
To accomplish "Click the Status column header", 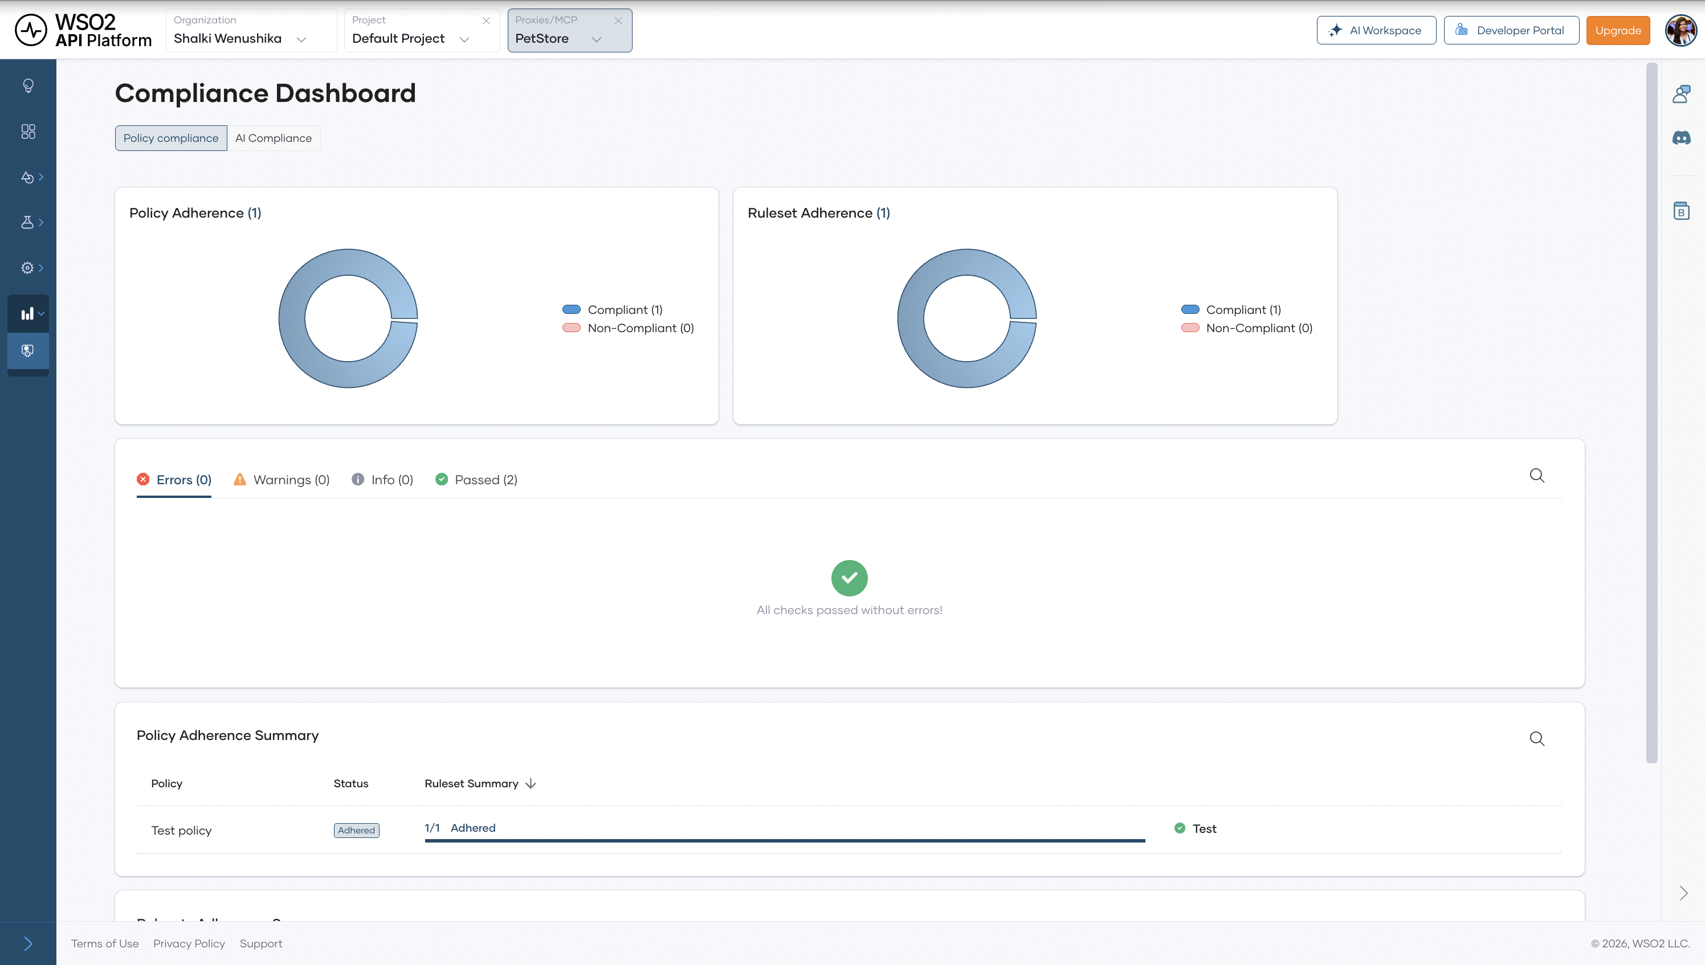I will 350,783.
